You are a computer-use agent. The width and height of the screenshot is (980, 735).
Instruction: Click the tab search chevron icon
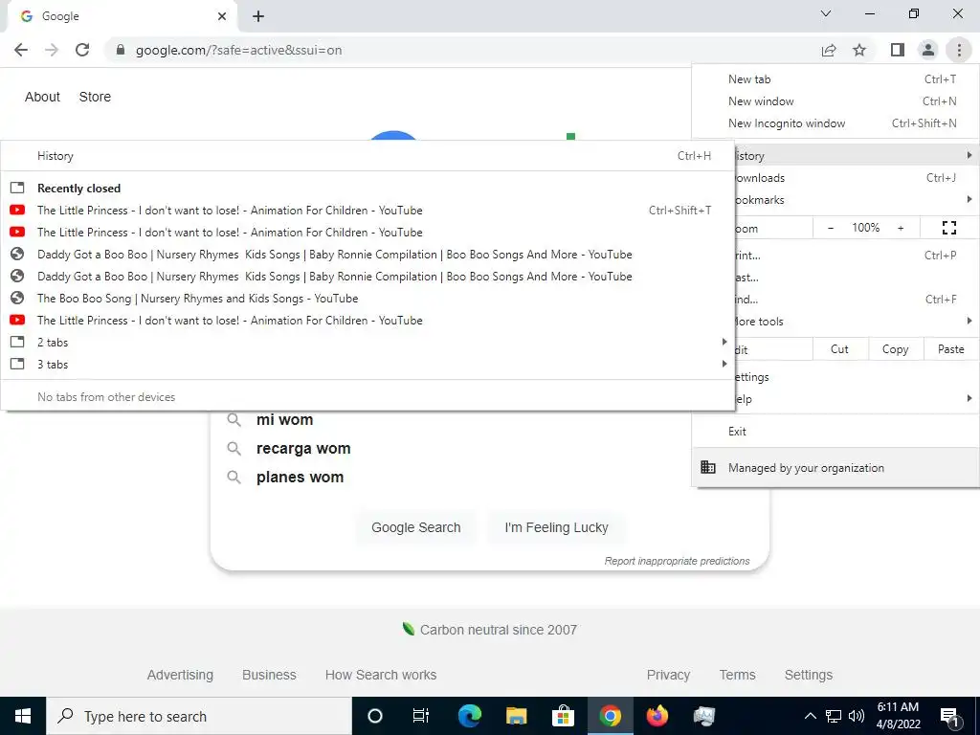point(826,13)
